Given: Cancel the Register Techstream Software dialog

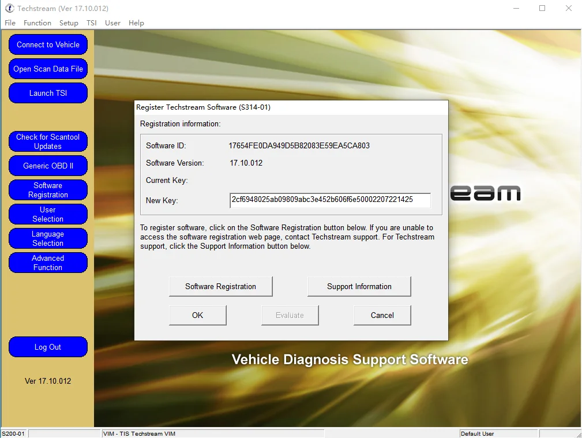Looking at the screenshot, I should click(382, 316).
